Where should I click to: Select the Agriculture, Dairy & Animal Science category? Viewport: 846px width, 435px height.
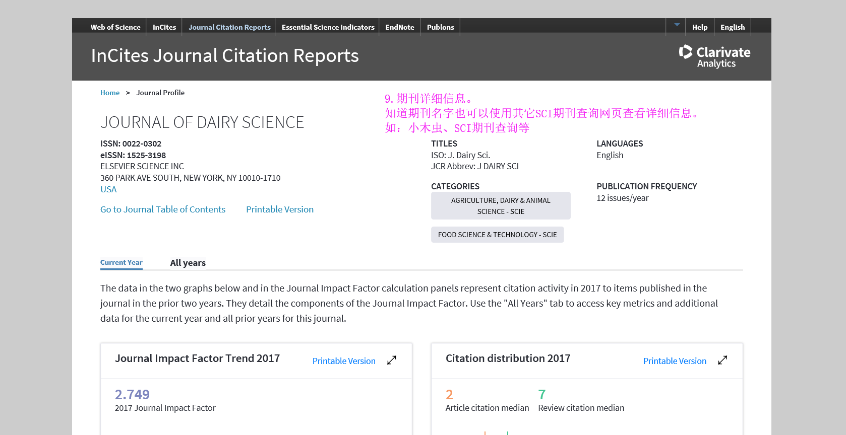click(x=501, y=206)
